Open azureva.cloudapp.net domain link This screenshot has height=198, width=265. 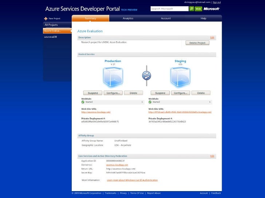117,165
